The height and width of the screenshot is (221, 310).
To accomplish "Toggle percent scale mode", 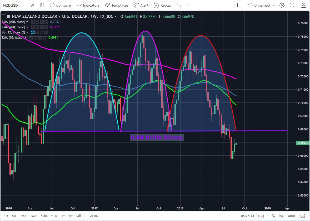I will 273,216.
